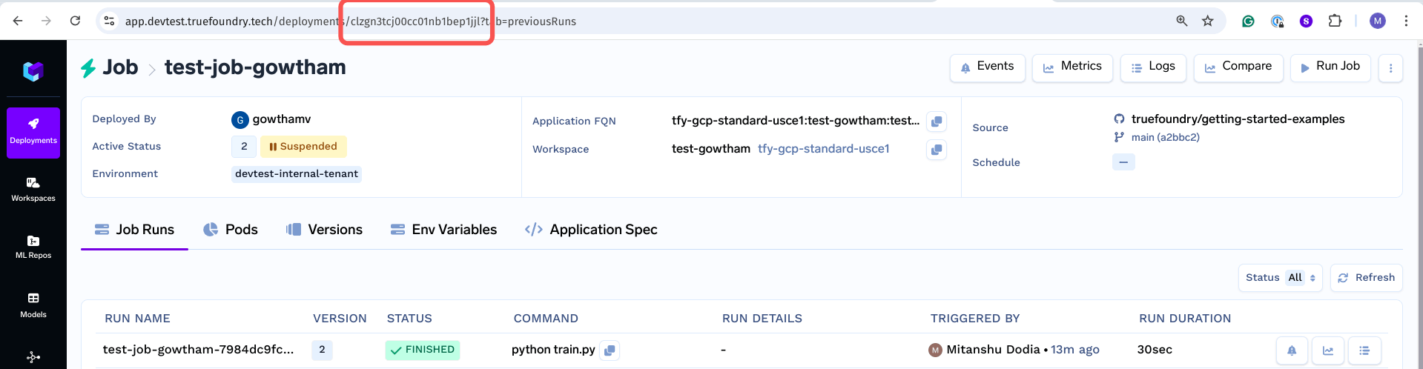The width and height of the screenshot is (1423, 369).
Task: Click the browser forward arrow
Action: 46,21
